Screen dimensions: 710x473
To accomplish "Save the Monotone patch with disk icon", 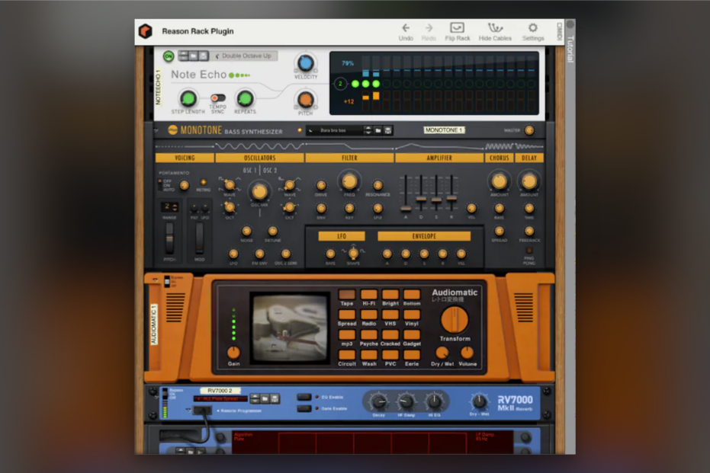I will (388, 131).
